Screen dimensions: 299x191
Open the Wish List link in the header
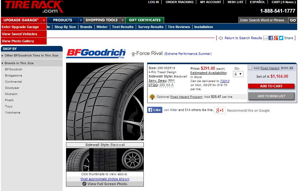[235, 2]
